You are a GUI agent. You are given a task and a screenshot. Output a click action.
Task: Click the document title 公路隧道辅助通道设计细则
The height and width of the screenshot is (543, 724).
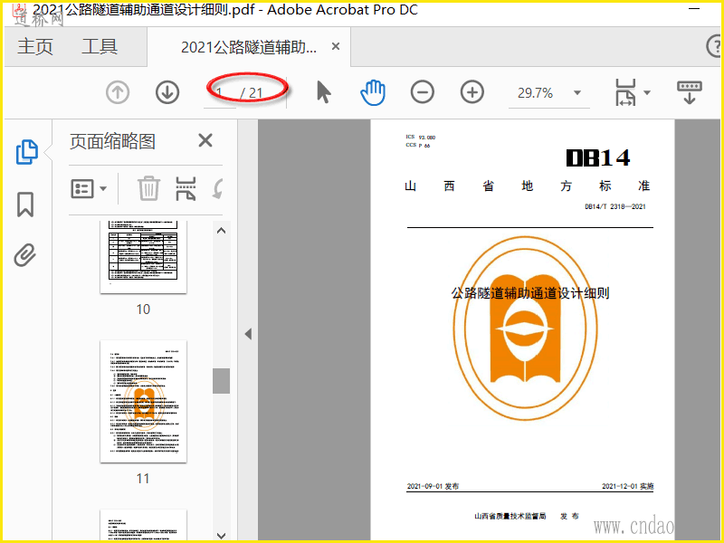pyautogui.click(x=530, y=292)
